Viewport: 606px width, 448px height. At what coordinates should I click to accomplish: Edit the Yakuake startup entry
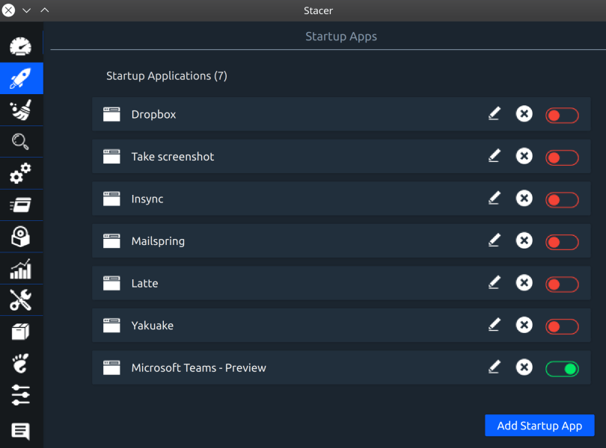[495, 325]
